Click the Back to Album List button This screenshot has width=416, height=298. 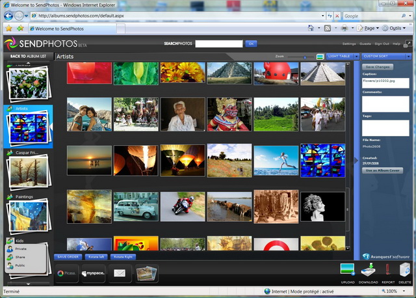click(27, 57)
